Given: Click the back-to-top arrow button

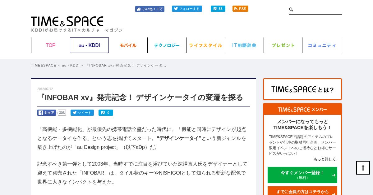Looking at the screenshot, I should [x=363, y=168].
